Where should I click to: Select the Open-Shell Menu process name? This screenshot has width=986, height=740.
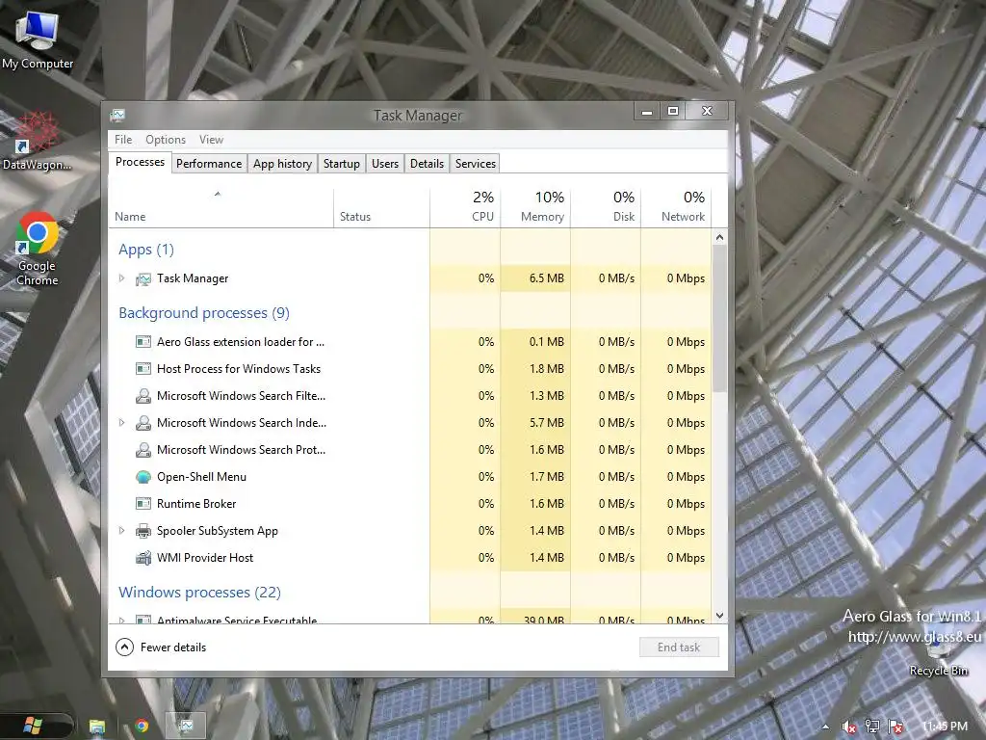click(x=202, y=477)
